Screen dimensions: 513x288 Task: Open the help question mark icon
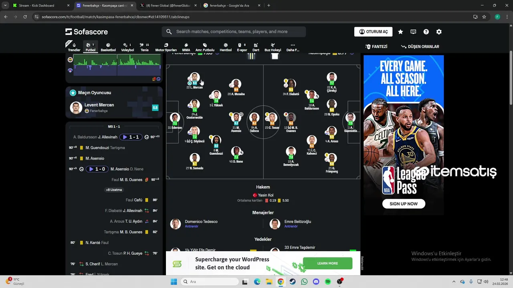(x=426, y=32)
